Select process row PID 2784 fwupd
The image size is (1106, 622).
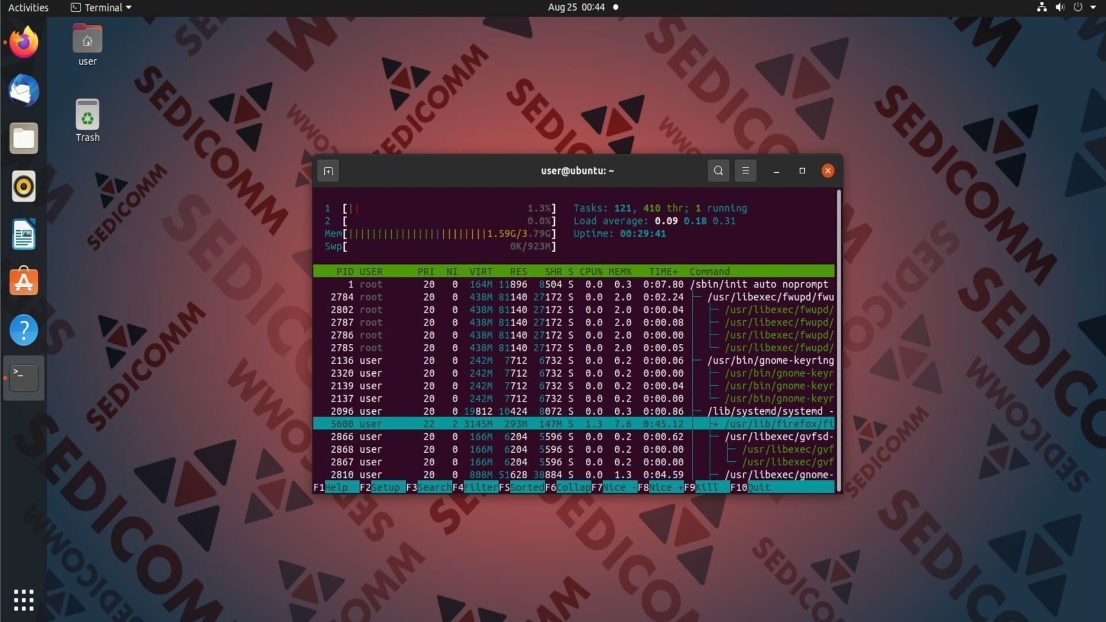click(x=574, y=297)
